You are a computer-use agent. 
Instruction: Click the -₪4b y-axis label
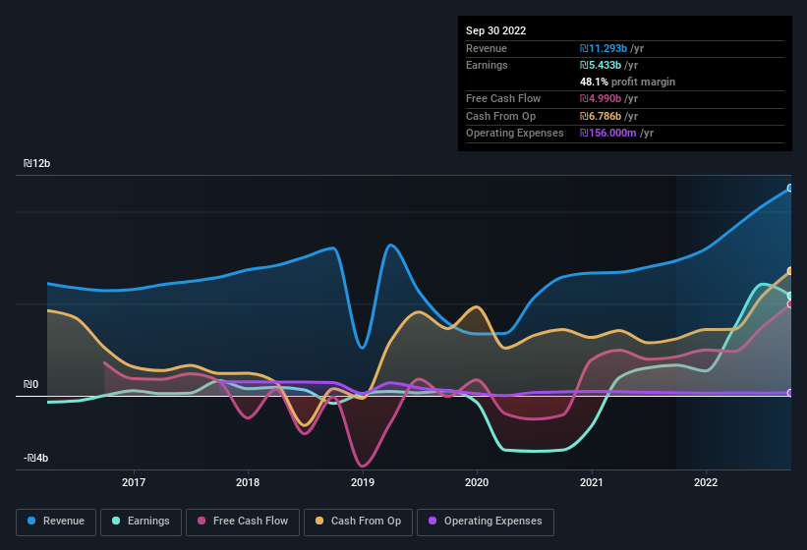[35, 458]
